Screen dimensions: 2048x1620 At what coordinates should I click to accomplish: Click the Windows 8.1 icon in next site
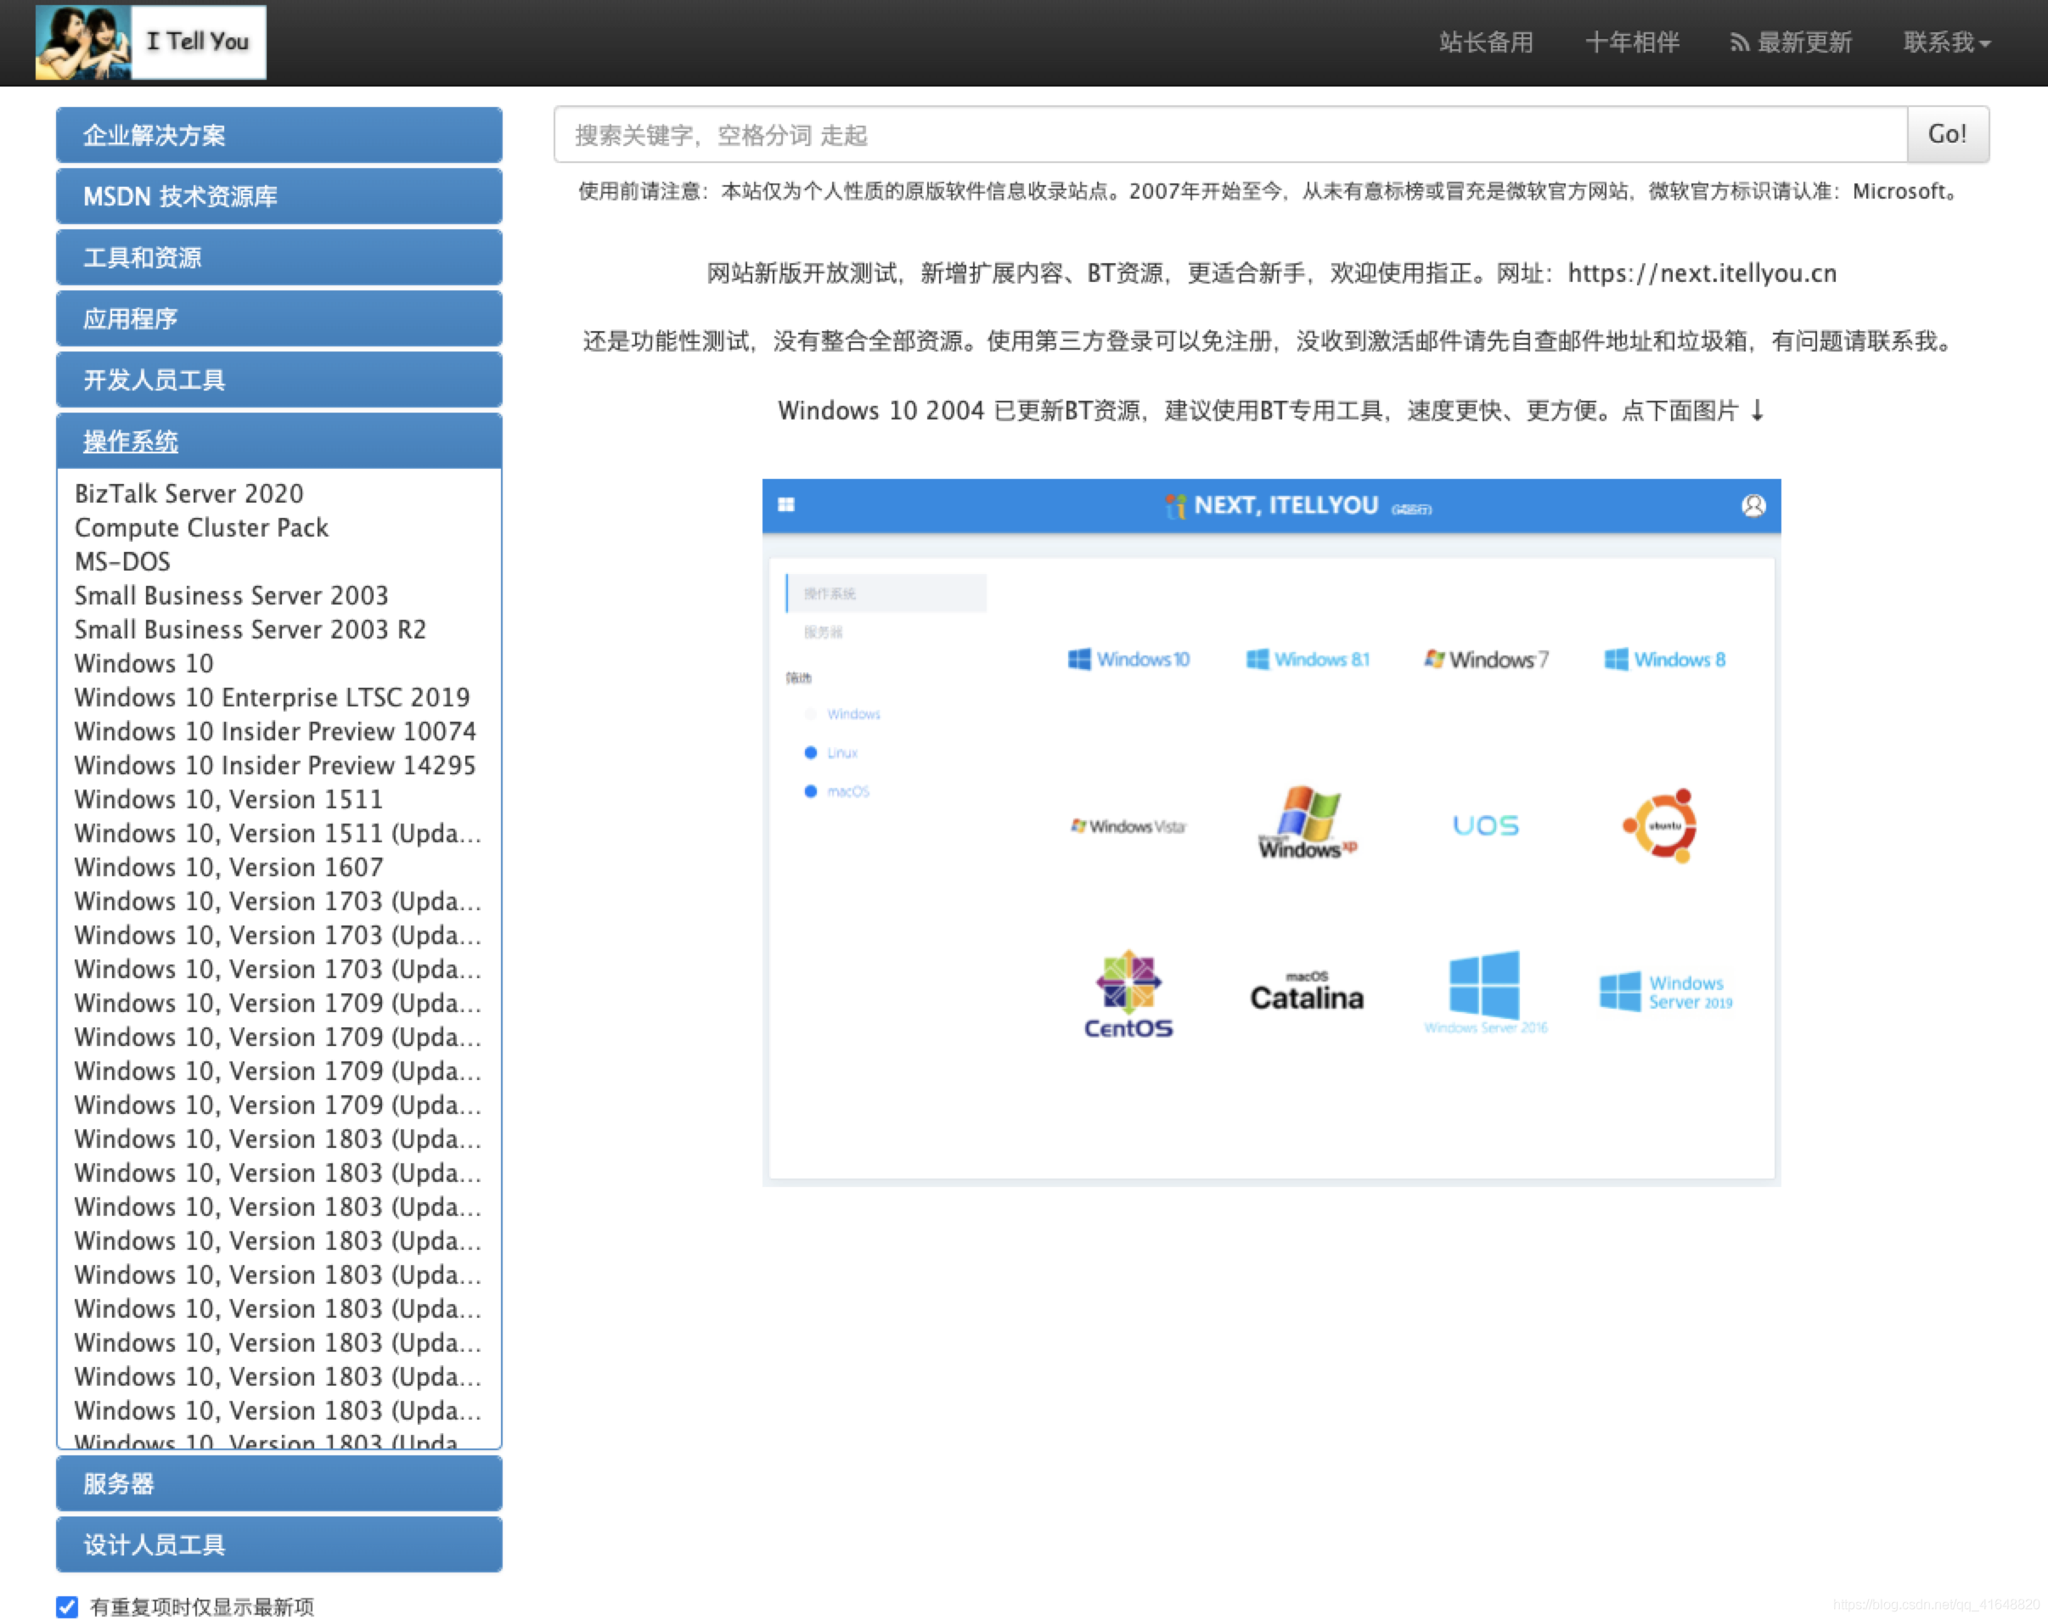[x=1308, y=658]
